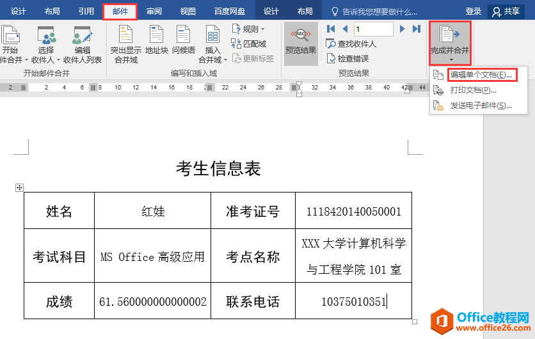This screenshot has width=535, height=339.
Task: Switch to the 邮件 (Mailings) tab
Action: coord(120,12)
